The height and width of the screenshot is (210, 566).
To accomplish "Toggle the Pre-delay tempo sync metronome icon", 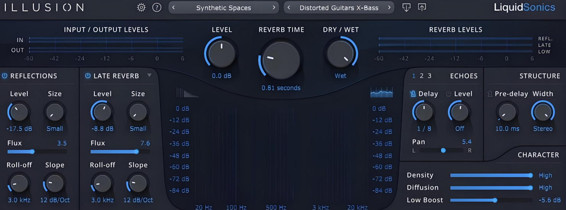I will coord(490,94).
